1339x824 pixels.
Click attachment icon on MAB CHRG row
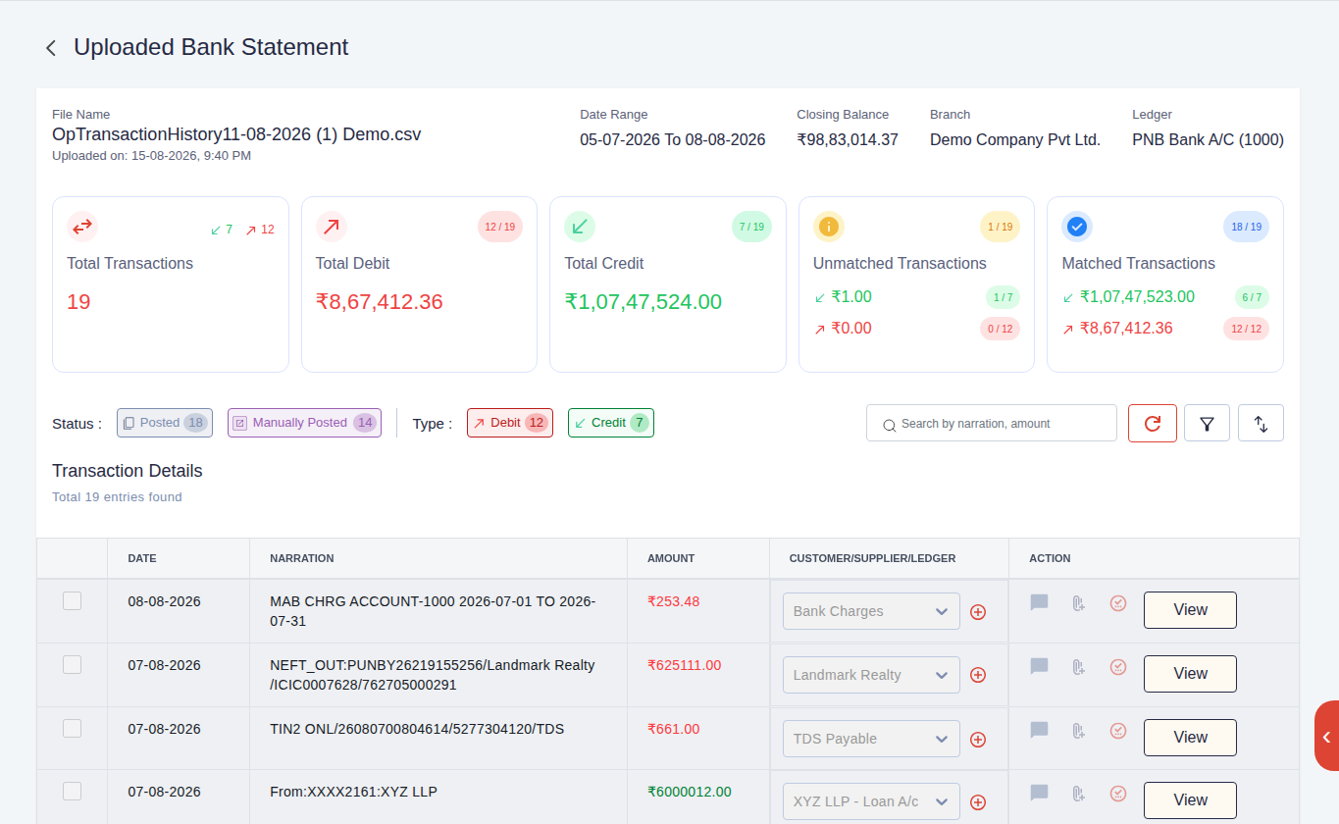[x=1078, y=603]
